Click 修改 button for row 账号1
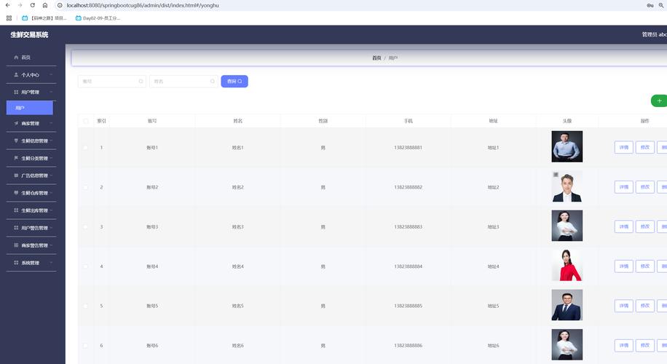This screenshot has width=667, height=364. 645,148
